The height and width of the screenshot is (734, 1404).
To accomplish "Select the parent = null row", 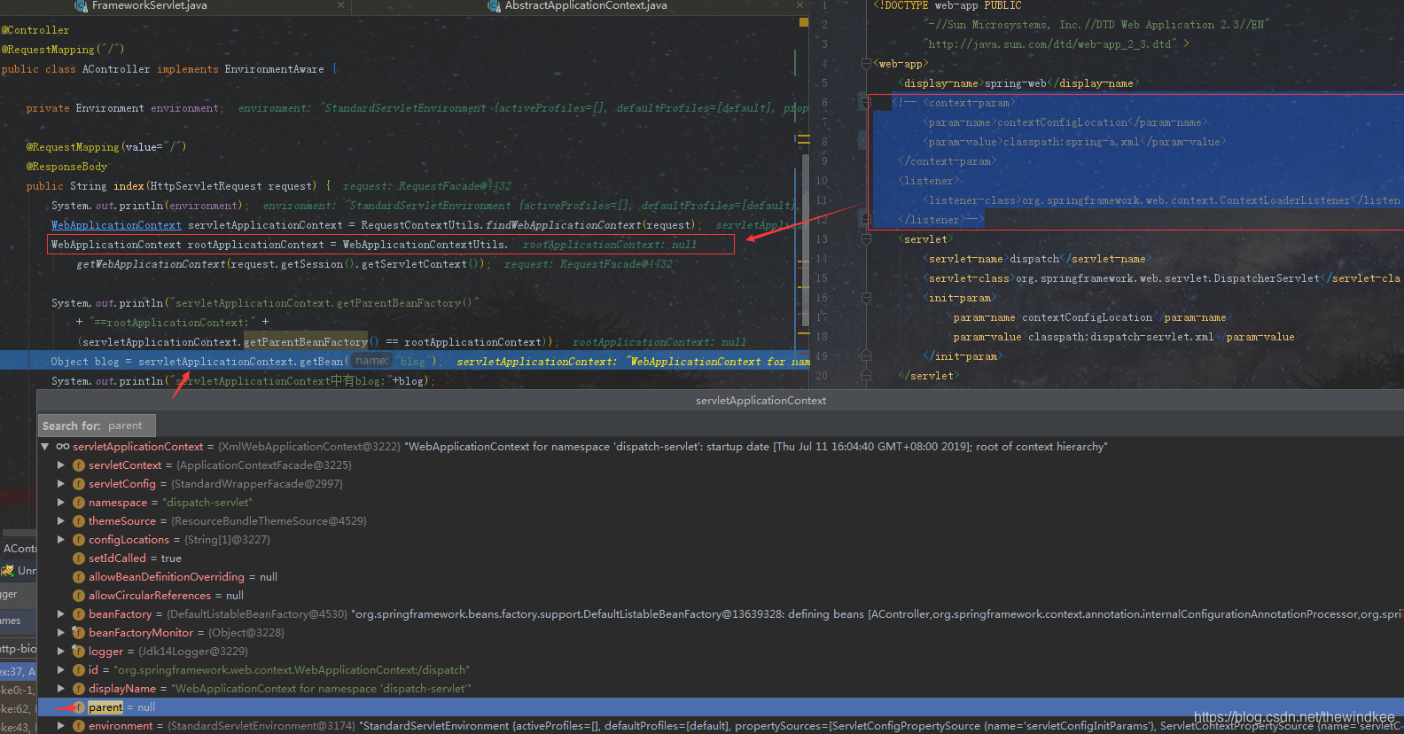I will [721, 707].
